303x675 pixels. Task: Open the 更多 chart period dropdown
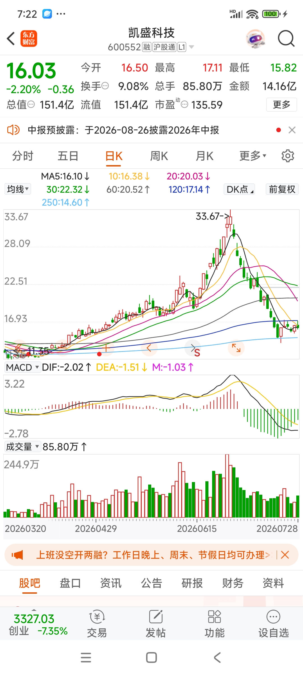click(253, 156)
